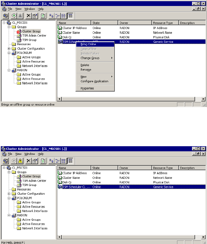Click Delete X toolbar icon in lower window
The width and height of the screenshot is (207, 244).
(28, 161)
